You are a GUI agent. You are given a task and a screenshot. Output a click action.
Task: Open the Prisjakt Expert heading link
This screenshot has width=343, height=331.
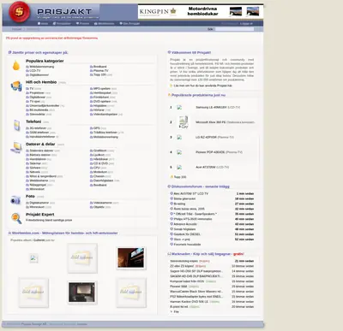click(x=40, y=215)
